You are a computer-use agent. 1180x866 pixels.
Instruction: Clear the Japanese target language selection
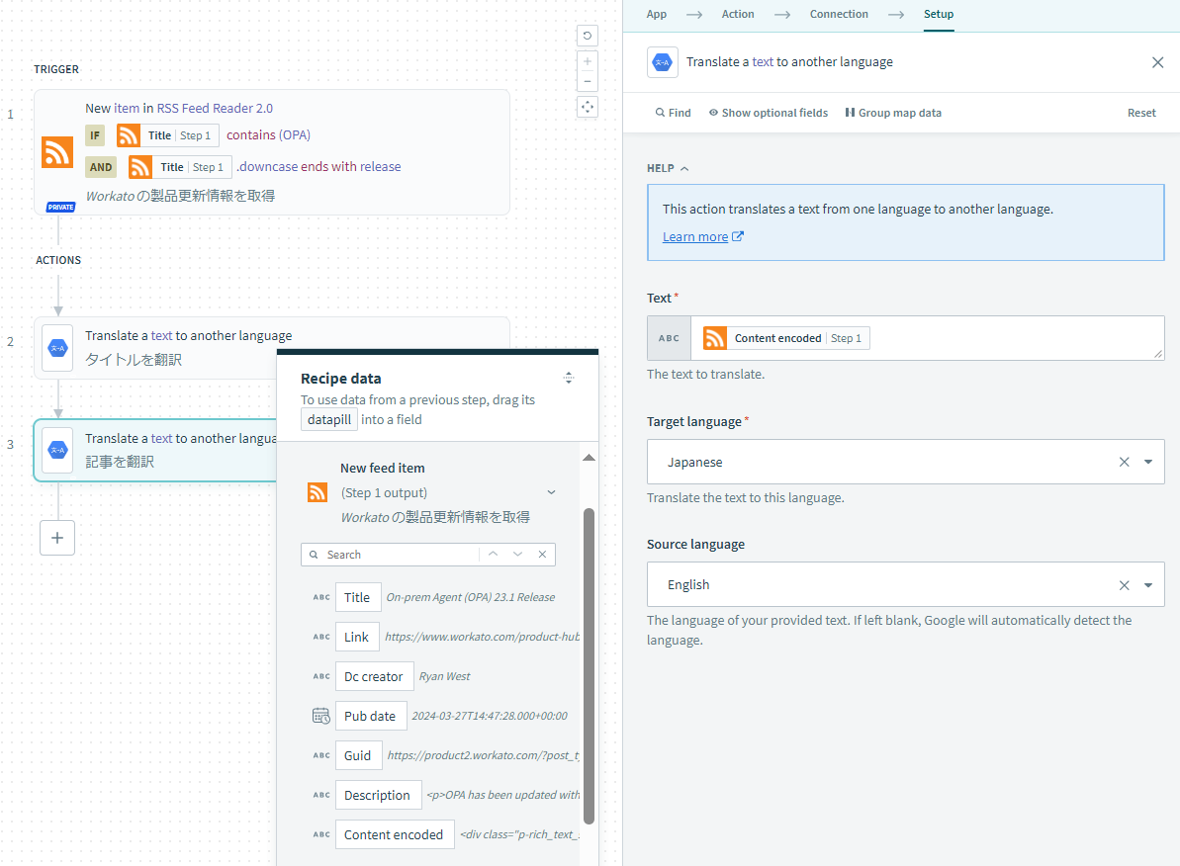pyautogui.click(x=1124, y=462)
